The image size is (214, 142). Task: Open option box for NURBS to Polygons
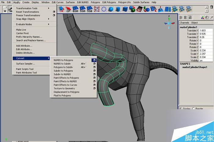[94, 60]
